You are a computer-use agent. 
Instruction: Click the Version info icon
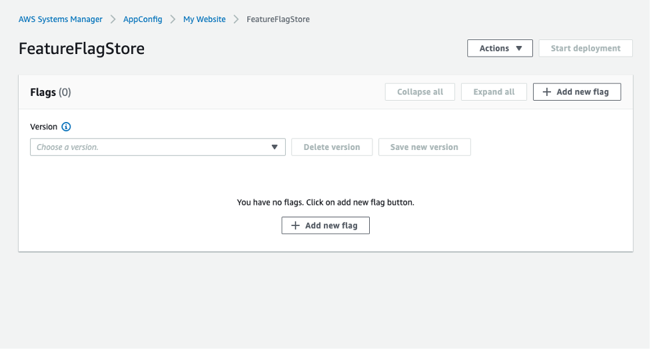66,127
